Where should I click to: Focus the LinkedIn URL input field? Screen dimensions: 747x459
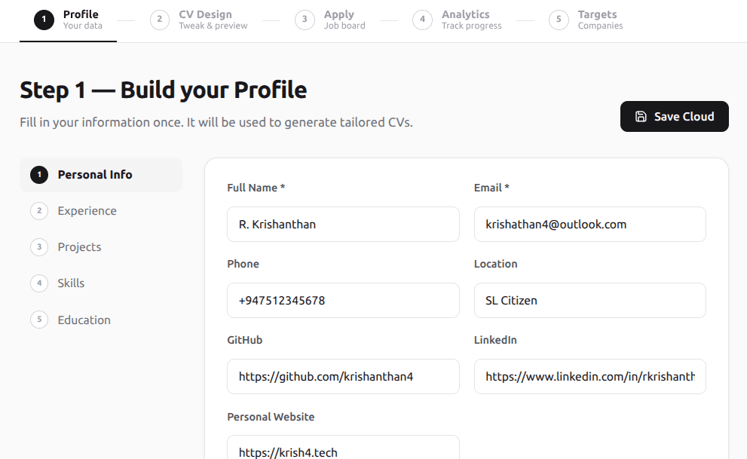pos(589,377)
